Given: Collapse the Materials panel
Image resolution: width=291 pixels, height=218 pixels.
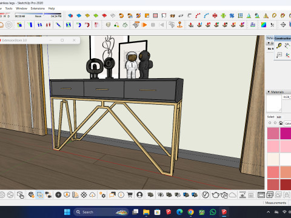Looking at the screenshot, I should pos(269,92).
